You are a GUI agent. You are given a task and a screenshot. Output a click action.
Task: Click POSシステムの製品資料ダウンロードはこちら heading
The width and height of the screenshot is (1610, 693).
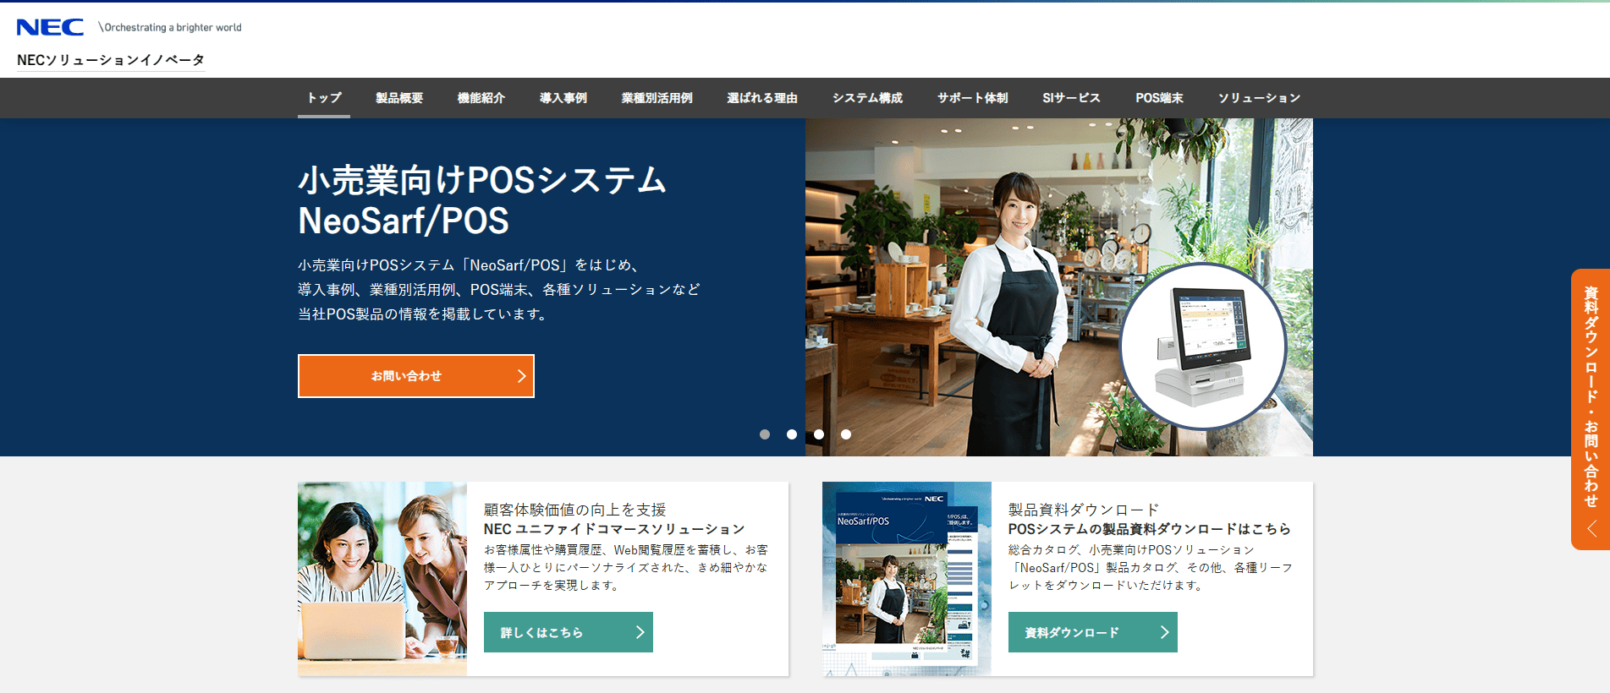coord(1150,529)
